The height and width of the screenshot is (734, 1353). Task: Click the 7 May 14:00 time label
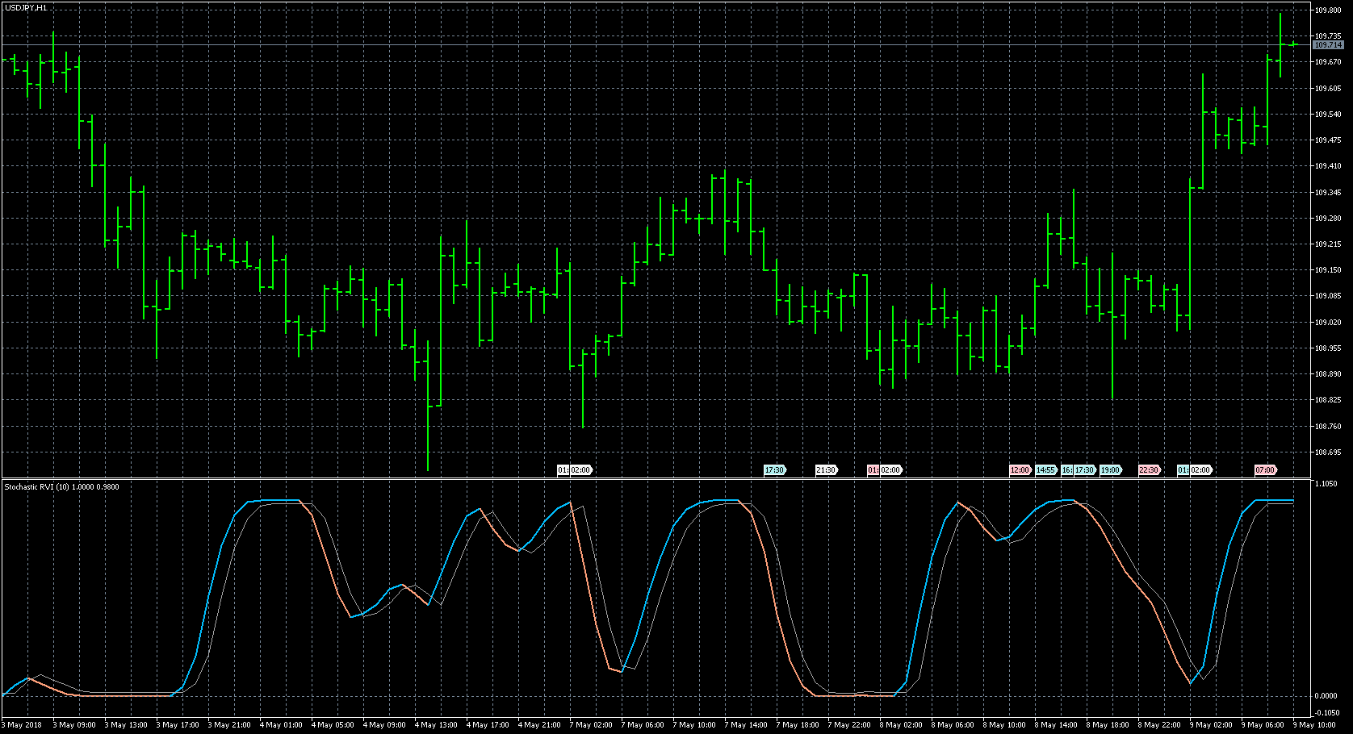point(746,724)
